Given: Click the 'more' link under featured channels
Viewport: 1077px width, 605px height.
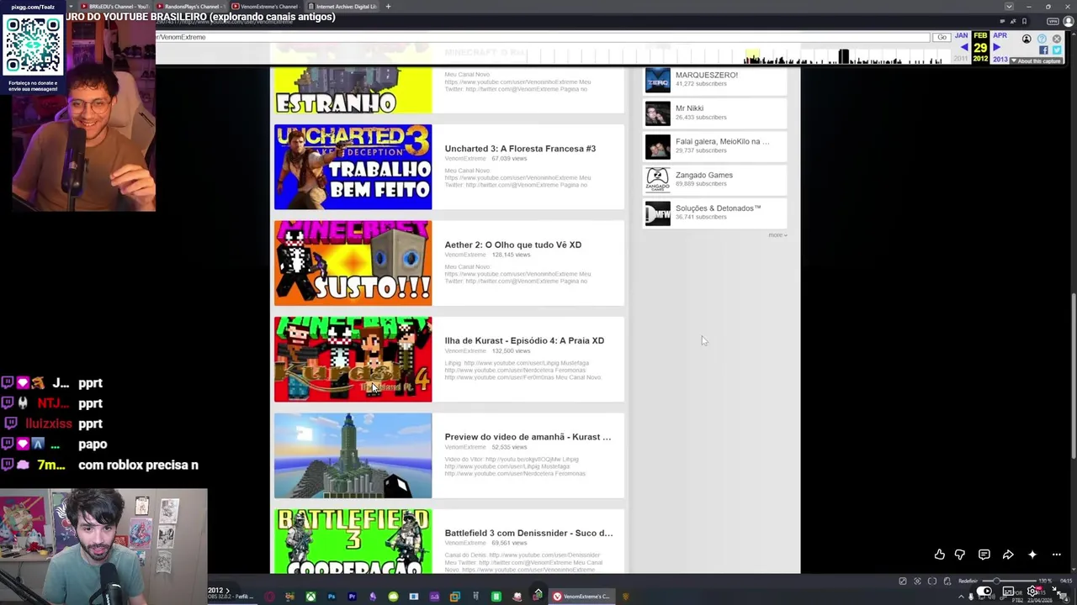Looking at the screenshot, I should tap(777, 235).
